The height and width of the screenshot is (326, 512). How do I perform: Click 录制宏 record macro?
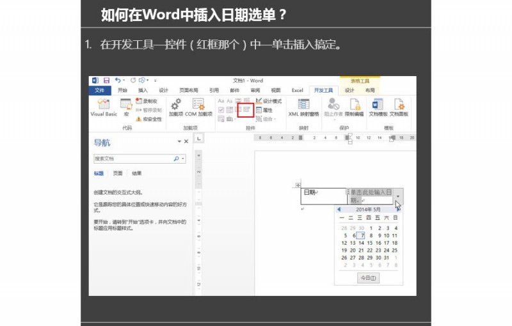[x=147, y=101]
